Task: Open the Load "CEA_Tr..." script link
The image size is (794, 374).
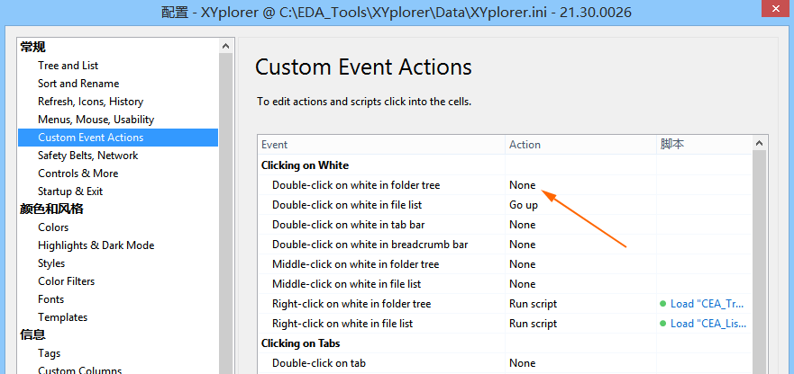Action: coord(707,304)
